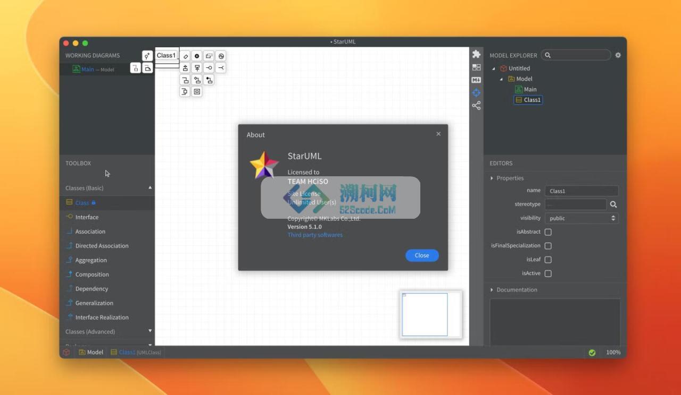Select the Class tool in Toolbox

pyautogui.click(x=107, y=203)
